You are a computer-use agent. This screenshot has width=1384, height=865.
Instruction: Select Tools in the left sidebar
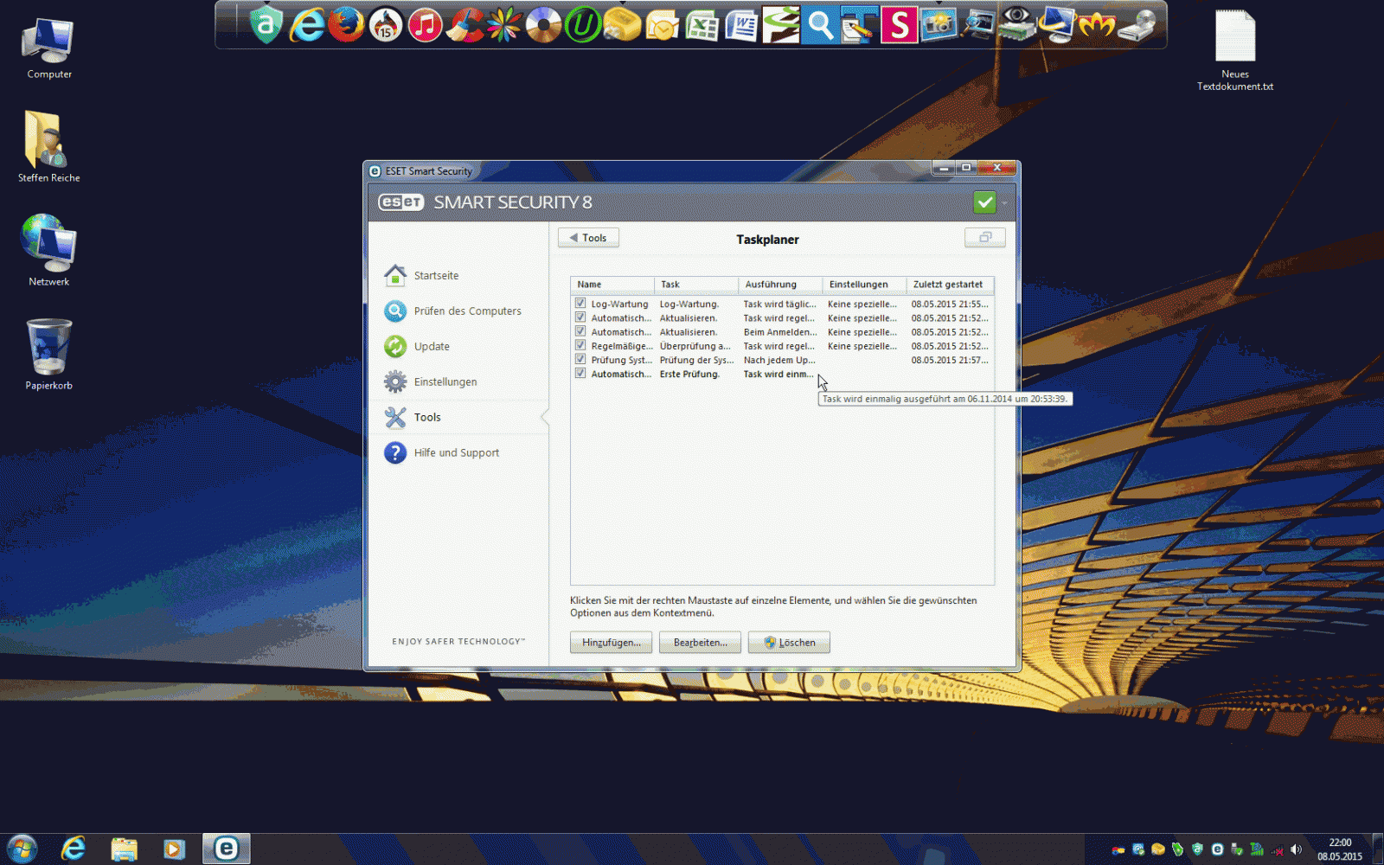[x=427, y=417]
